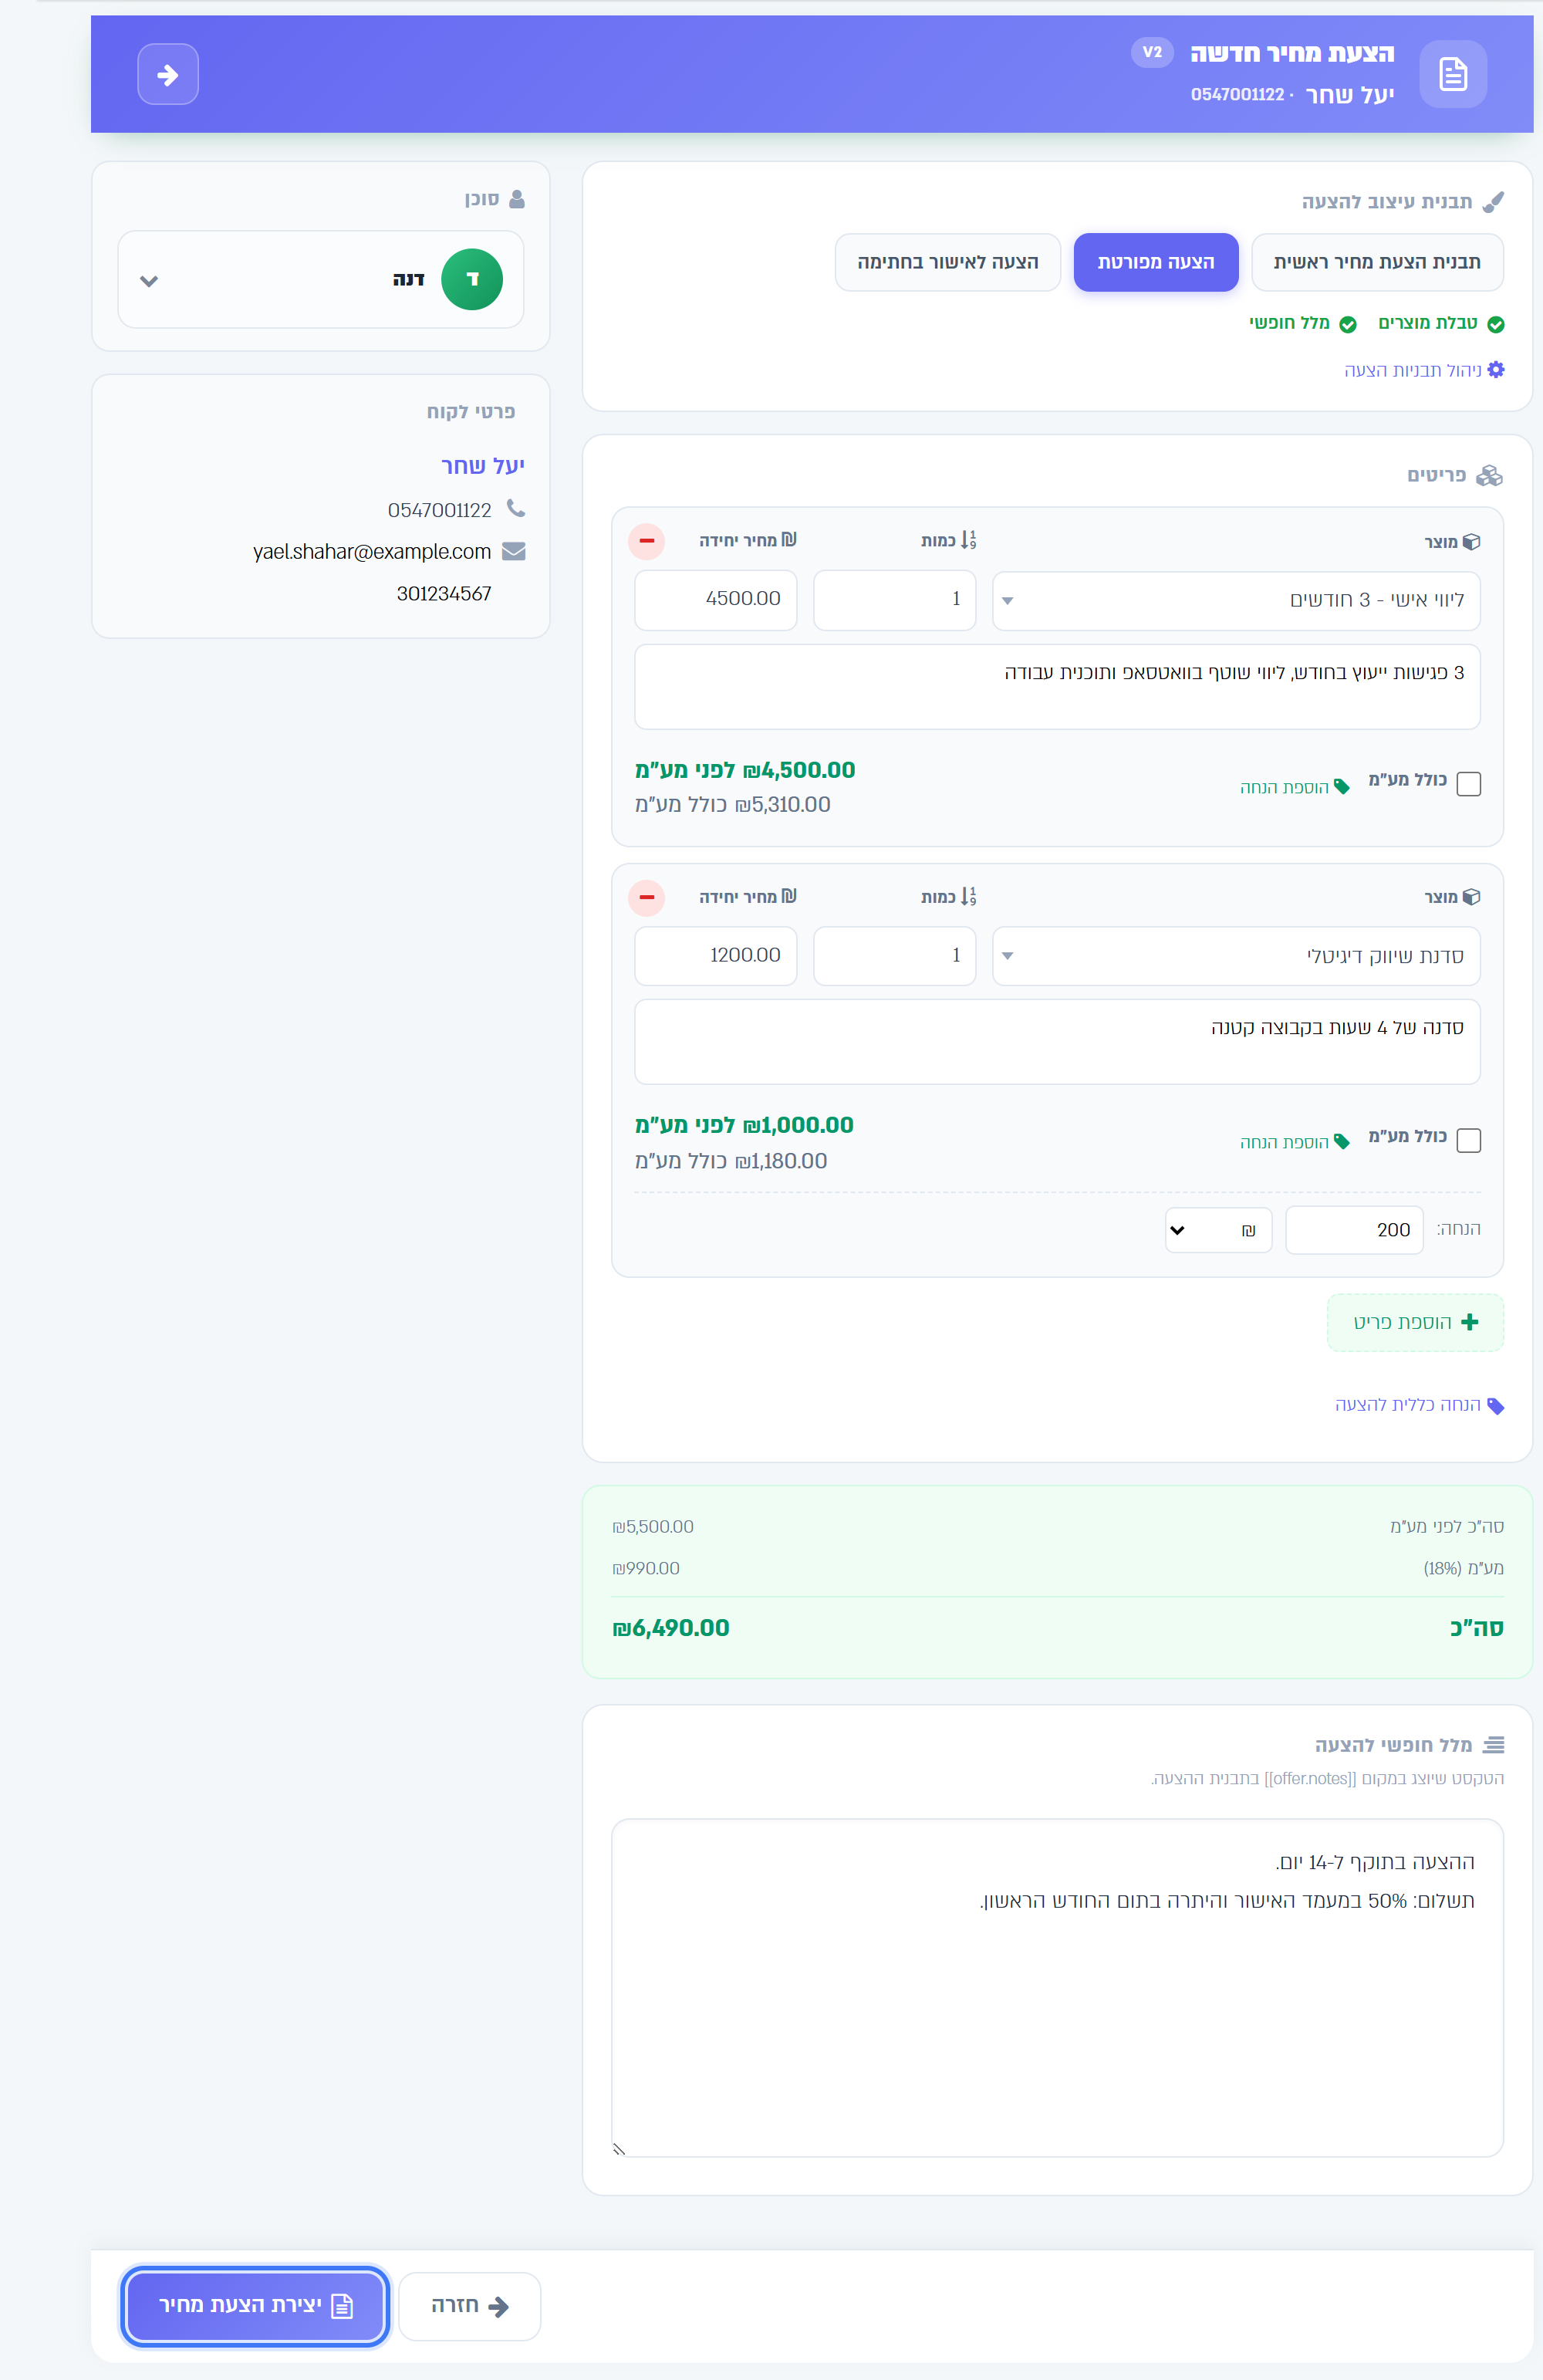The width and height of the screenshot is (1543, 2380).
Task: Click the boxes icon beside פריטים
Action: click(1490, 475)
